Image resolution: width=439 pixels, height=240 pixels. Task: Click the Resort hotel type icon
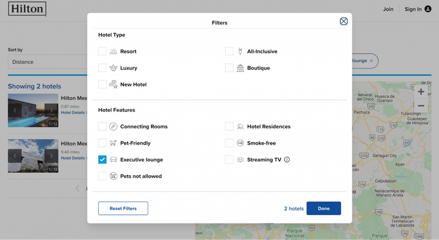(x=113, y=51)
